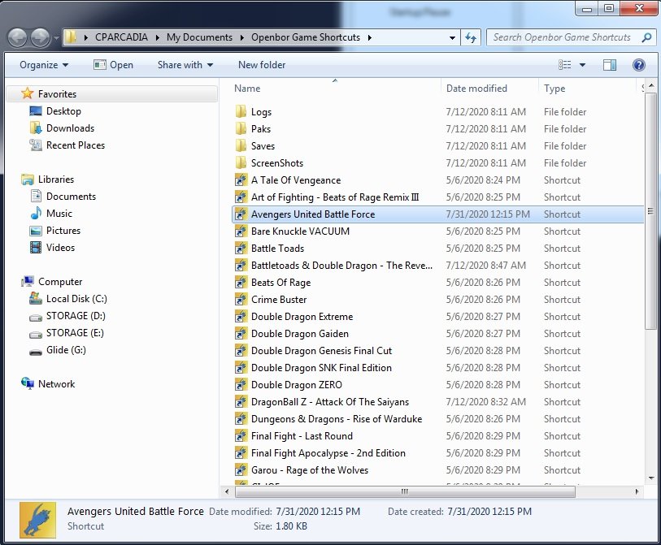This screenshot has height=545, width=661.
Task: Click the STORAGE (D:) drive icon
Action: (x=36, y=318)
